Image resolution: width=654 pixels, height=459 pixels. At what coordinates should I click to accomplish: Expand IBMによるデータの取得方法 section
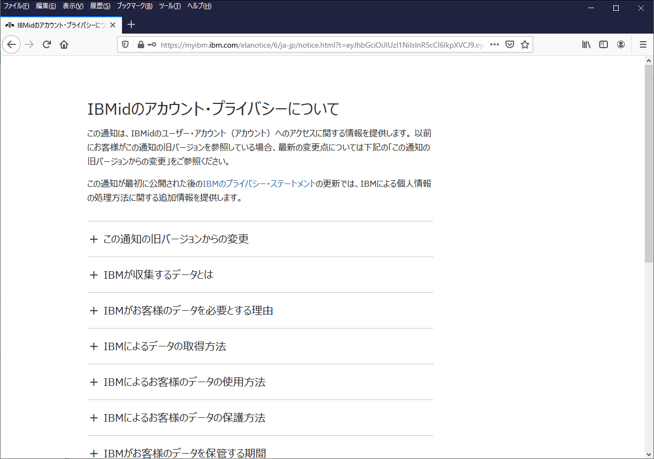(x=164, y=346)
